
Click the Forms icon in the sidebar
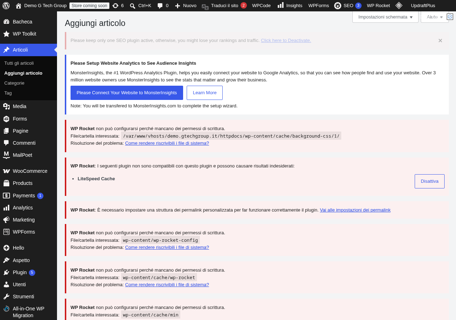[x=6, y=119]
